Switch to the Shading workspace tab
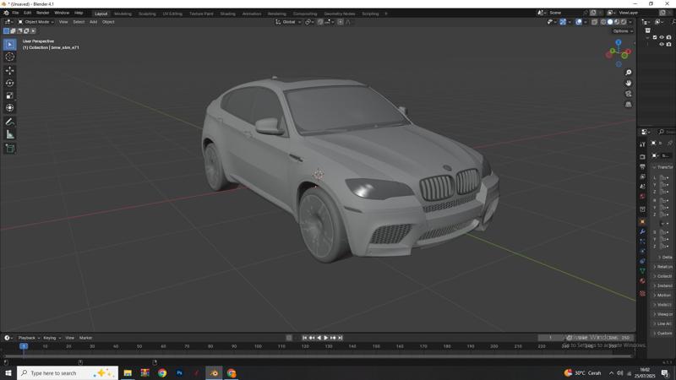Viewport: 676px width, 380px height. (227, 14)
